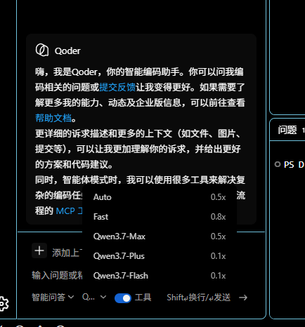The height and width of the screenshot is (327, 305).
Task: Open settings gear icon
Action: pos(4,303)
